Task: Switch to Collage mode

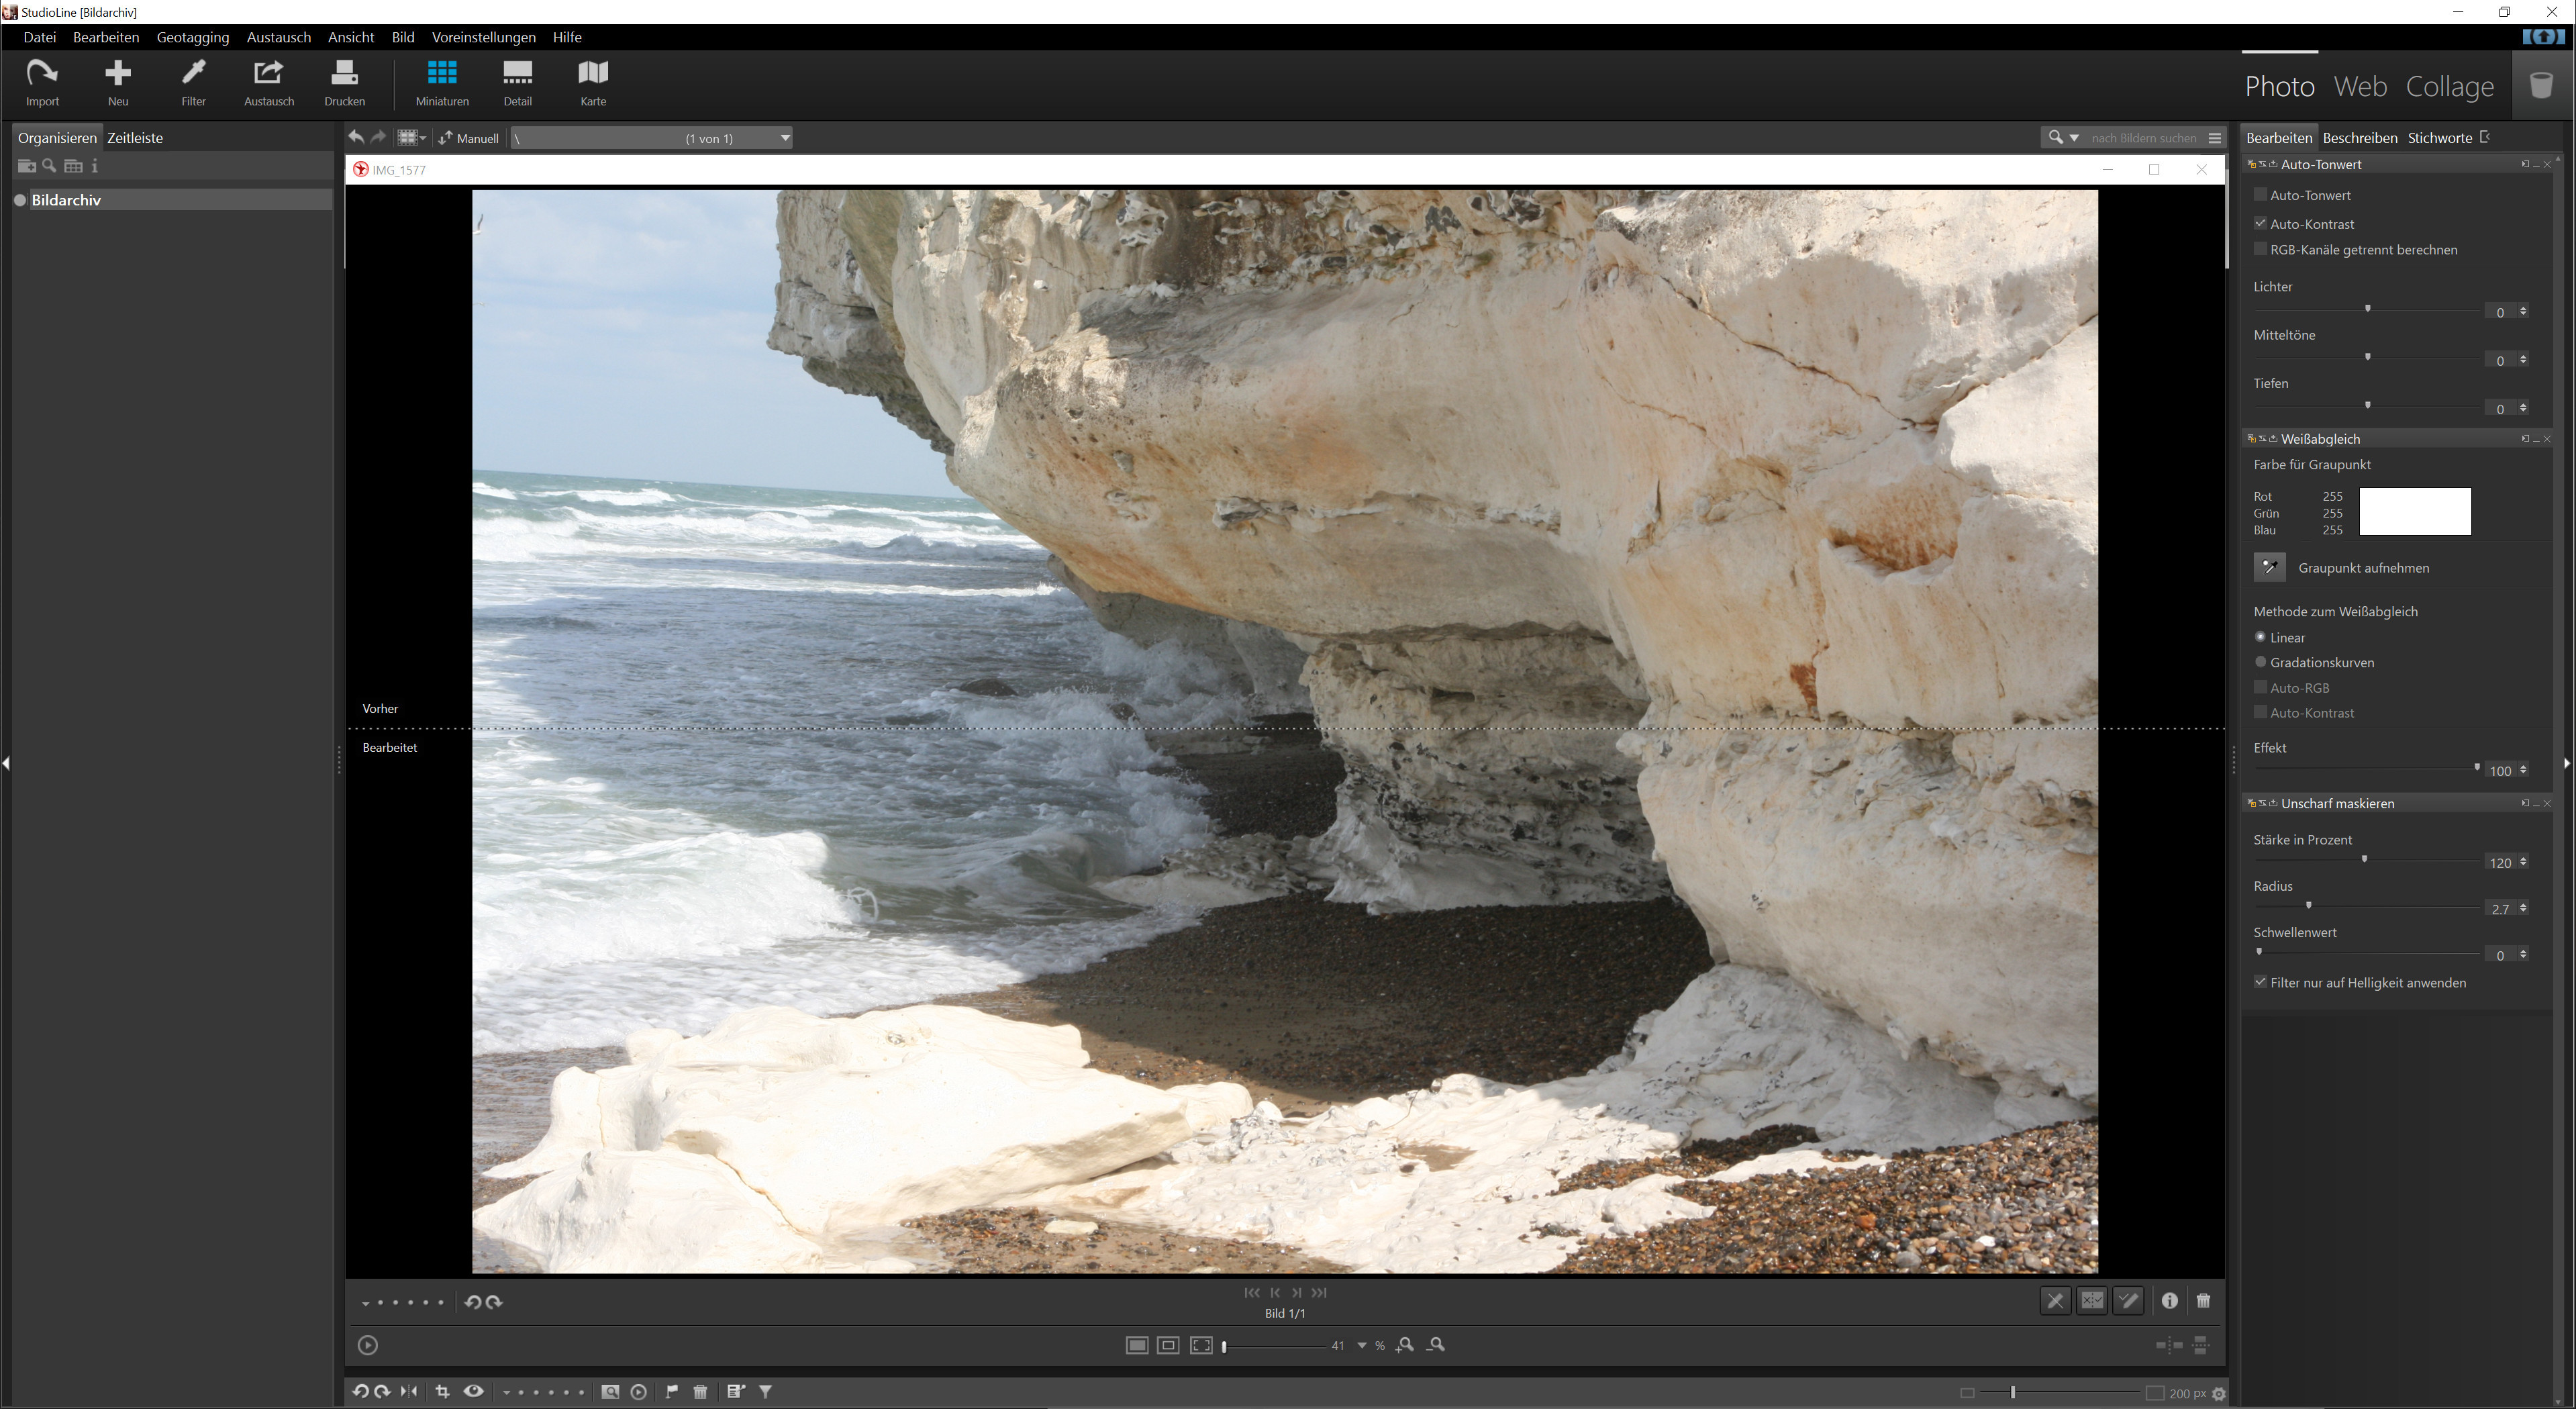Action: pos(2449,86)
